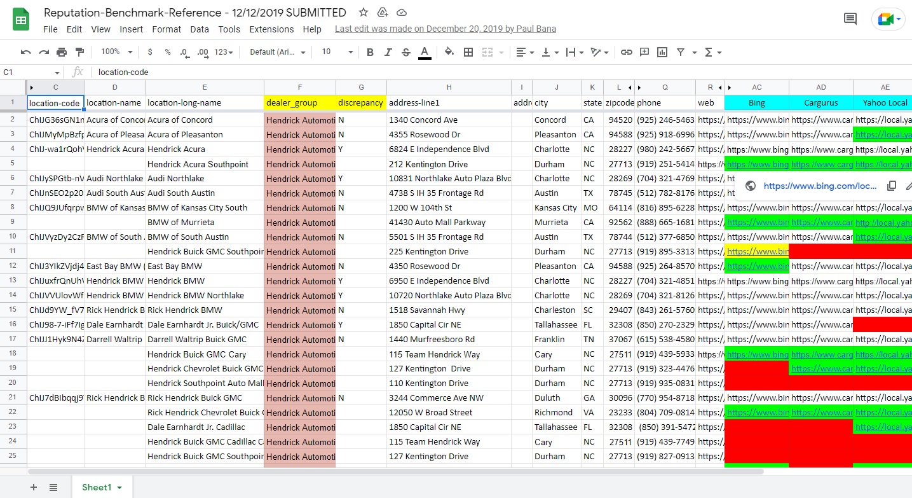Open the Google Sheets home icon
The width and height of the screenshot is (912, 498).
tap(21, 20)
